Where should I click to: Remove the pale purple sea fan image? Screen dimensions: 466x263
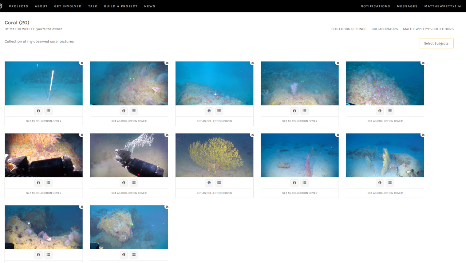[x=338, y=63]
